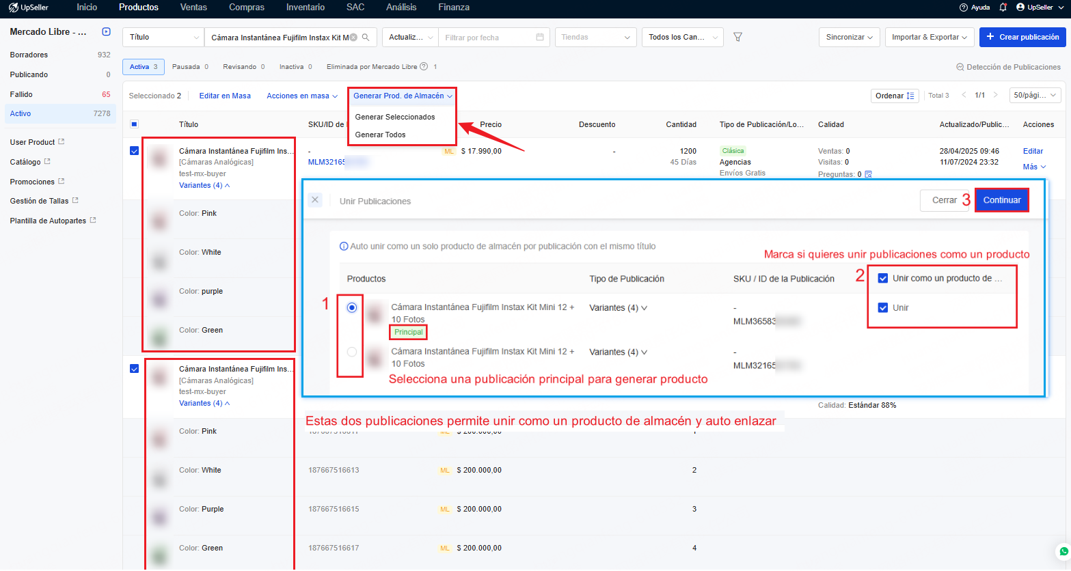Switch to Revisando tab

(243, 67)
